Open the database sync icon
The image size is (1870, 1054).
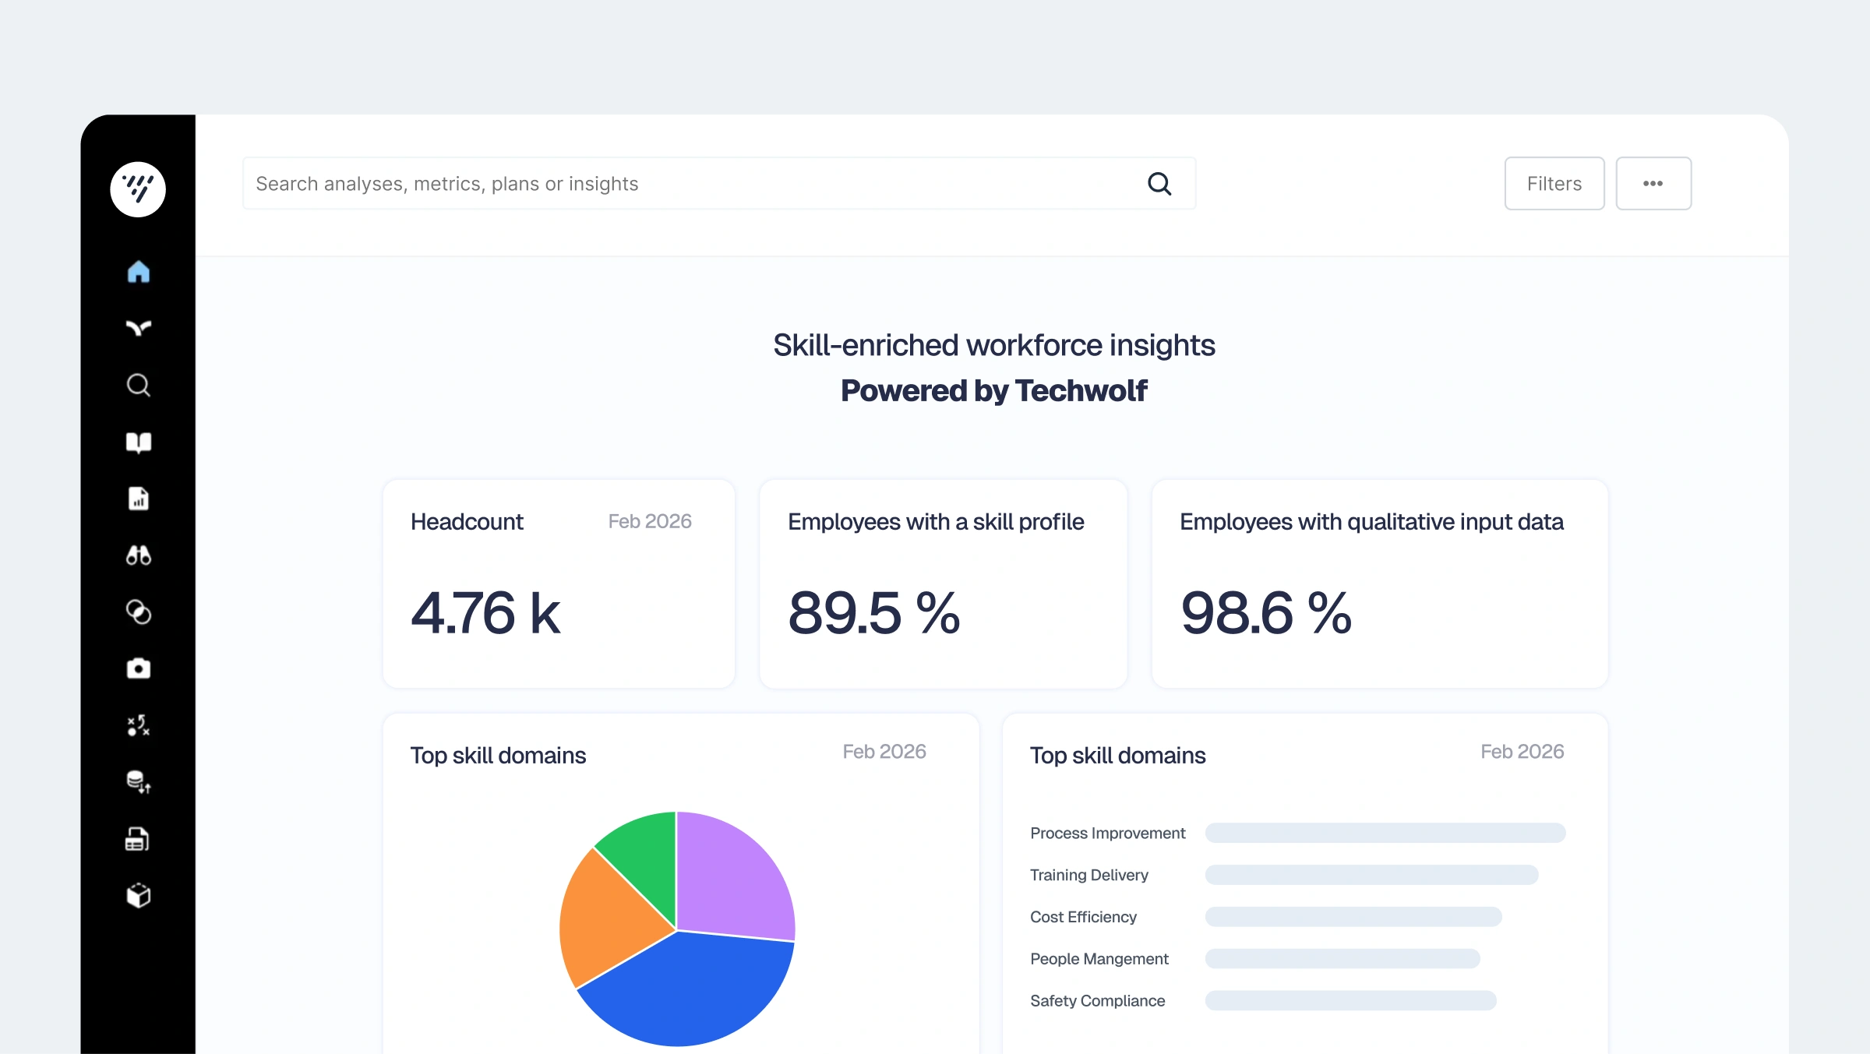tap(138, 782)
